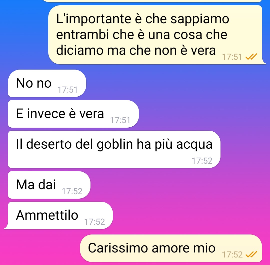Tap the 'Carissimo amore mio' sent message
This screenshot has width=270, height=265.
[x=171, y=248]
